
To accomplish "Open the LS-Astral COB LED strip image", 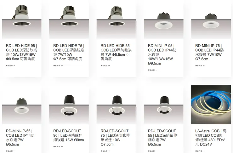I will coord(211,105).
